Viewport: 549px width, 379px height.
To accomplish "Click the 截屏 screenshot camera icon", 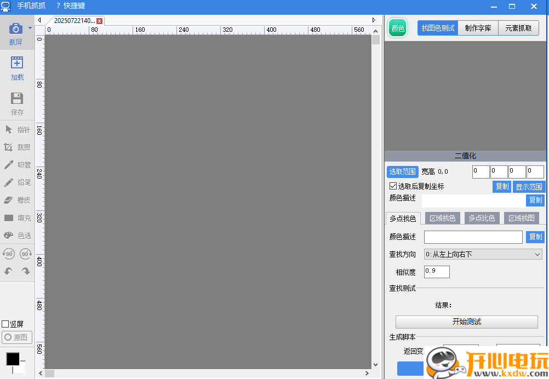I will (16, 28).
